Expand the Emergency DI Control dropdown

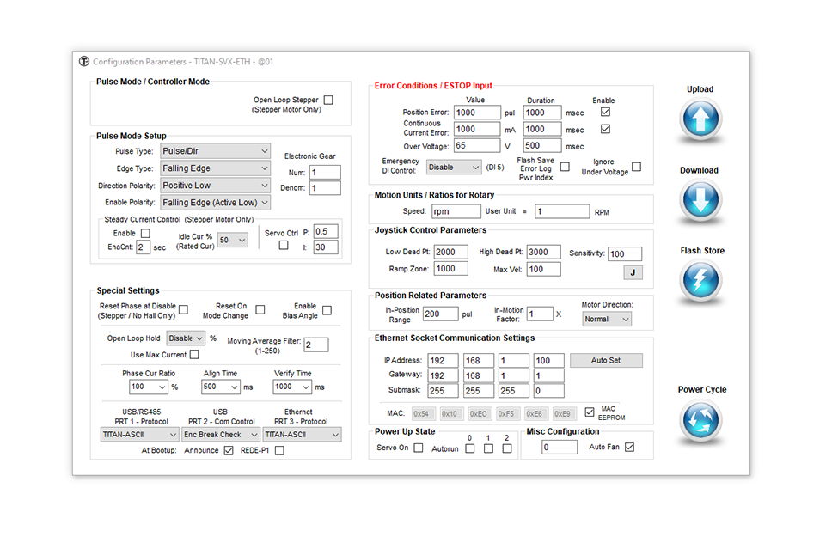pyautogui.click(x=454, y=168)
